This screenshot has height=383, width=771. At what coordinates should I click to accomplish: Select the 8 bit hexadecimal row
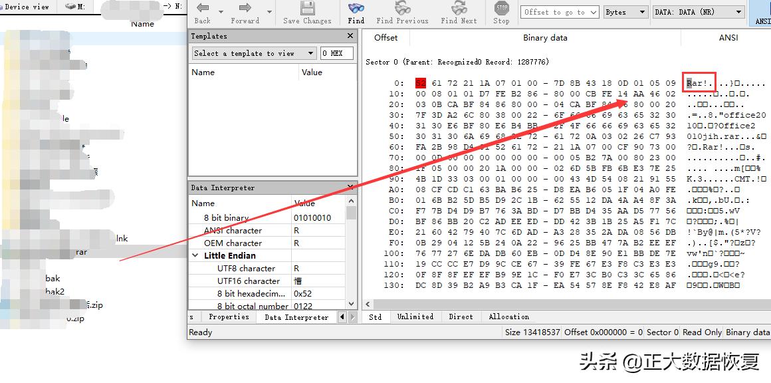[267, 293]
